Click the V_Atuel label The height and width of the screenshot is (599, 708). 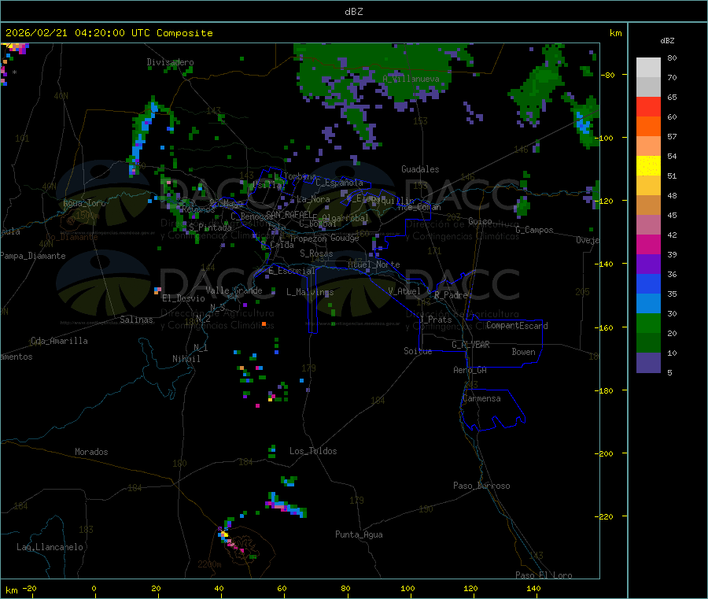pos(404,291)
